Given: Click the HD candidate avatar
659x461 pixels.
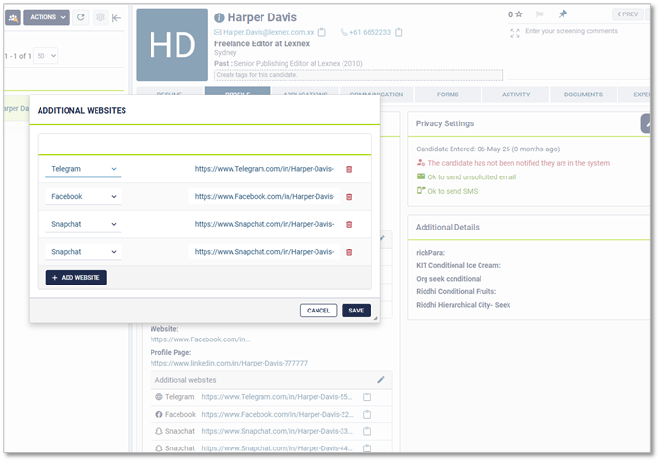Looking at the screenshot, I should (x=173, y=44).
